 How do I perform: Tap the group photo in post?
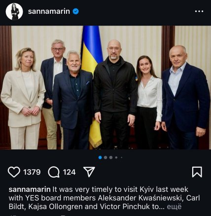click(105, 87)
